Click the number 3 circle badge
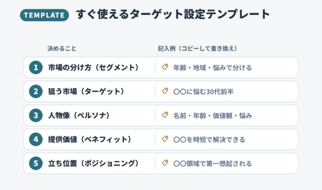Screen dimensions: 322x190 click(x=36, y=115)
